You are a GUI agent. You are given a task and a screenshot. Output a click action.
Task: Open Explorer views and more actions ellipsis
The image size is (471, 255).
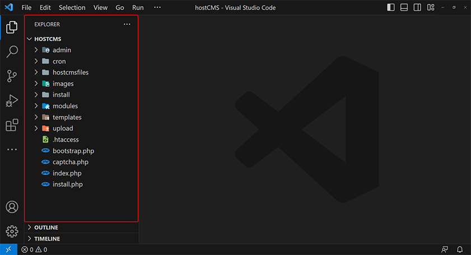pyautogui.click(x=127, y=24)
